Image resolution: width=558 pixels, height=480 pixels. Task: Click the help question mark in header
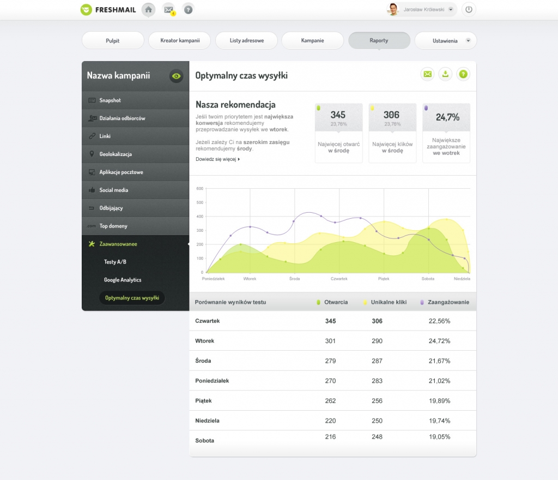click(x=188, y=9)
